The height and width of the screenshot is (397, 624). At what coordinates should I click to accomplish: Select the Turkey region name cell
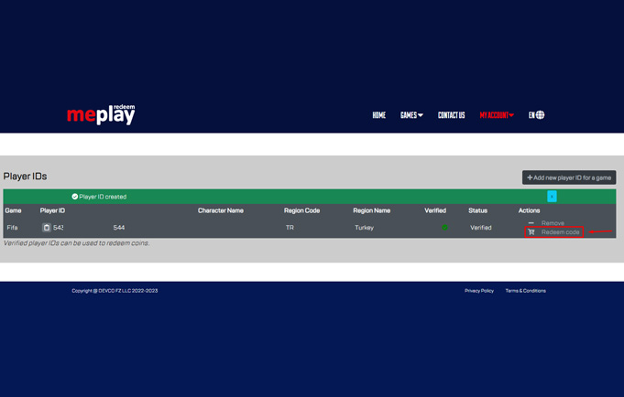365,228
